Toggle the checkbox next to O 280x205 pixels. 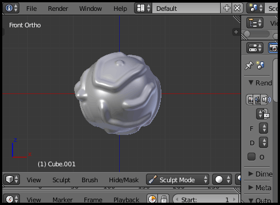click(x=251, y=157)
